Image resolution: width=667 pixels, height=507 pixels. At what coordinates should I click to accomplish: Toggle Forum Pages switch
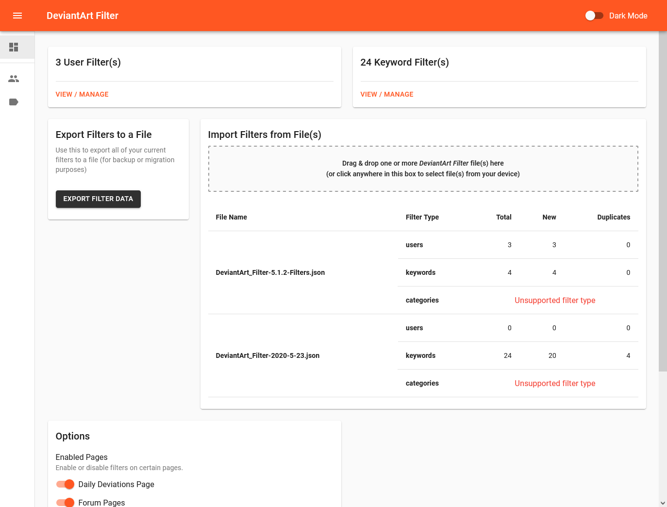click(65, 503)
